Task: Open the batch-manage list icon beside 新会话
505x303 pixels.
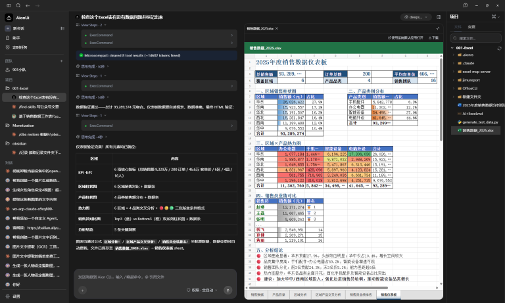Action: click(62, 28)
